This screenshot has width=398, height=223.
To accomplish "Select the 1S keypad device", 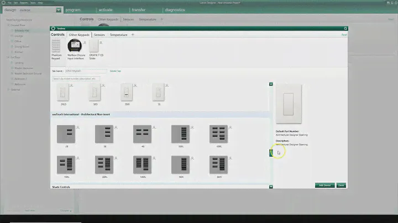I will (159, 93).
